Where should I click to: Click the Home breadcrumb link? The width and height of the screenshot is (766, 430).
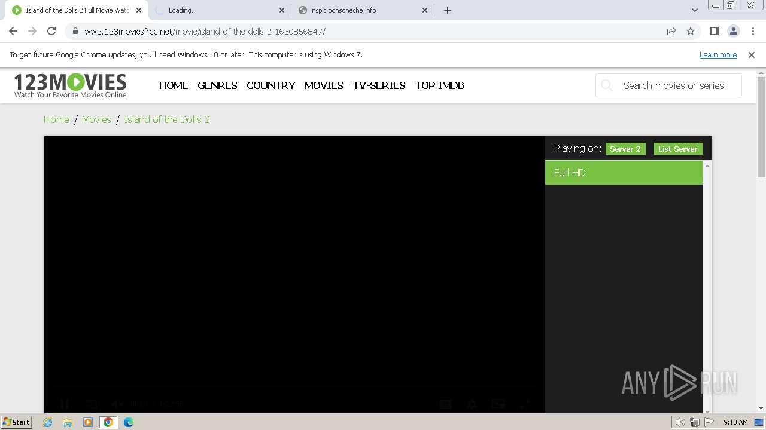coord(56,119)
